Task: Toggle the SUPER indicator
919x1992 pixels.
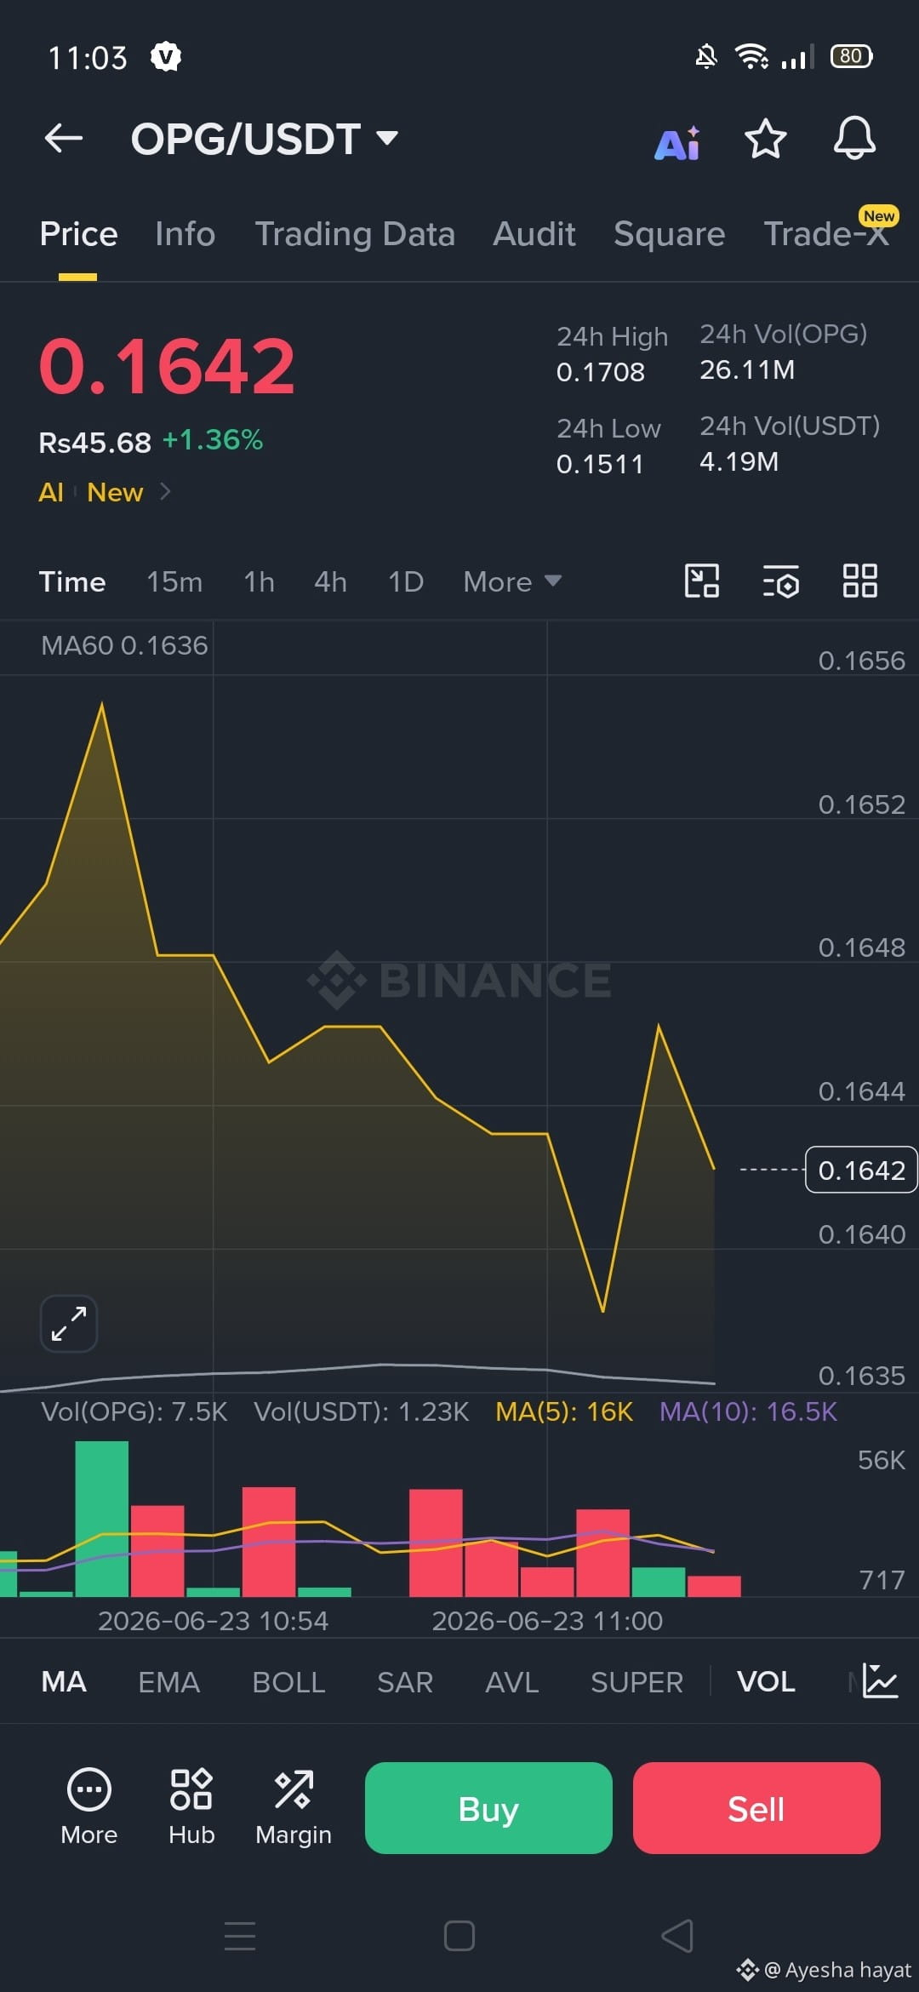Action: (636, 1682)
